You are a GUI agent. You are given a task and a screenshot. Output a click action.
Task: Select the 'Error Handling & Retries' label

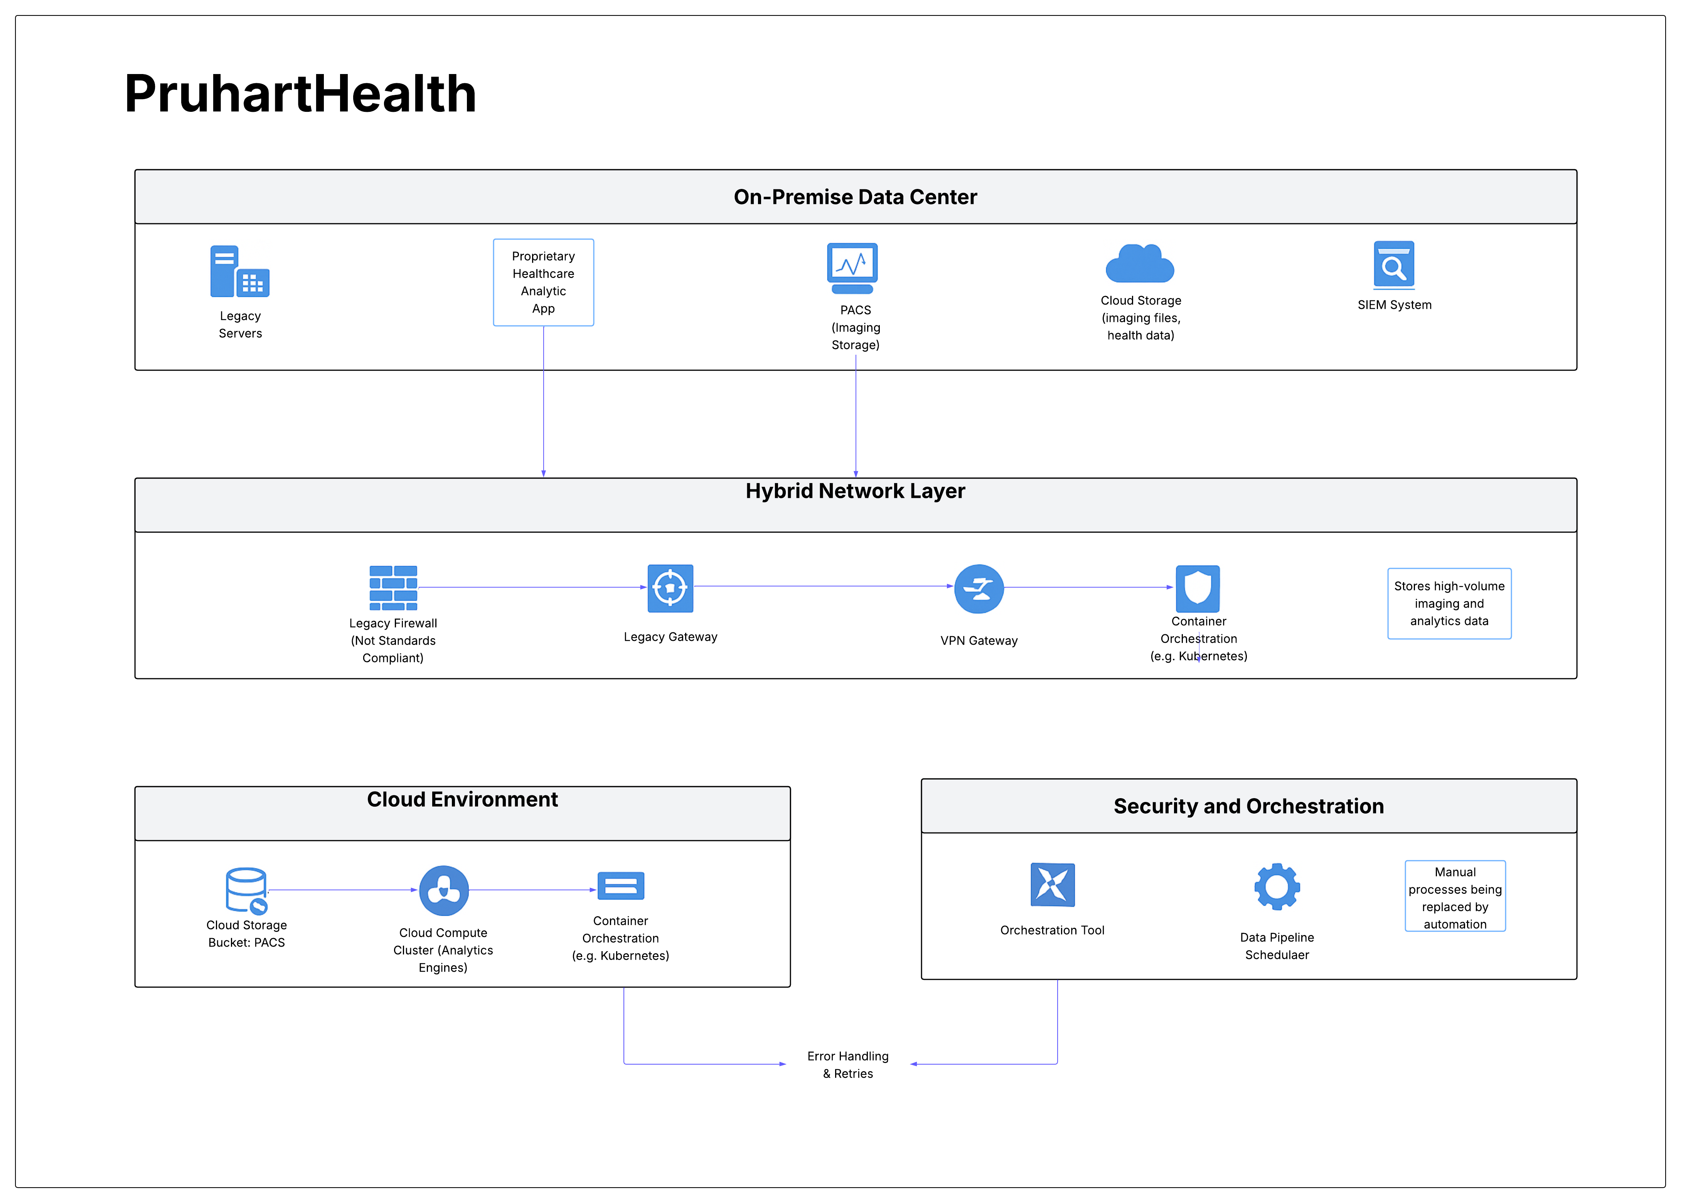(x=848, y=1065)
